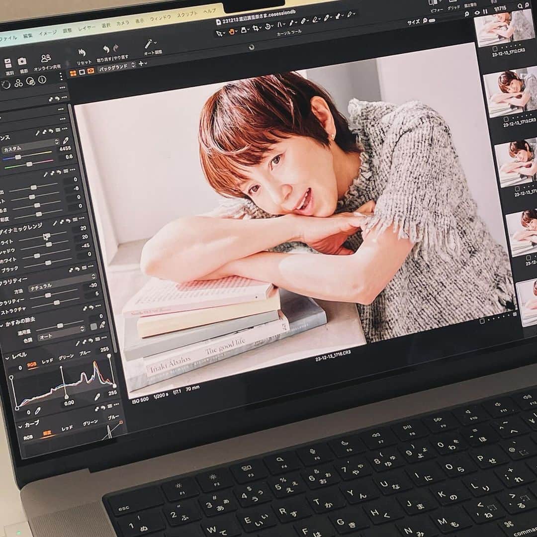Image resolution: width=537 pixels, height=537 pixels.
Task: Click the Highlight (ライト) slider handle
Action: [47, 235]
